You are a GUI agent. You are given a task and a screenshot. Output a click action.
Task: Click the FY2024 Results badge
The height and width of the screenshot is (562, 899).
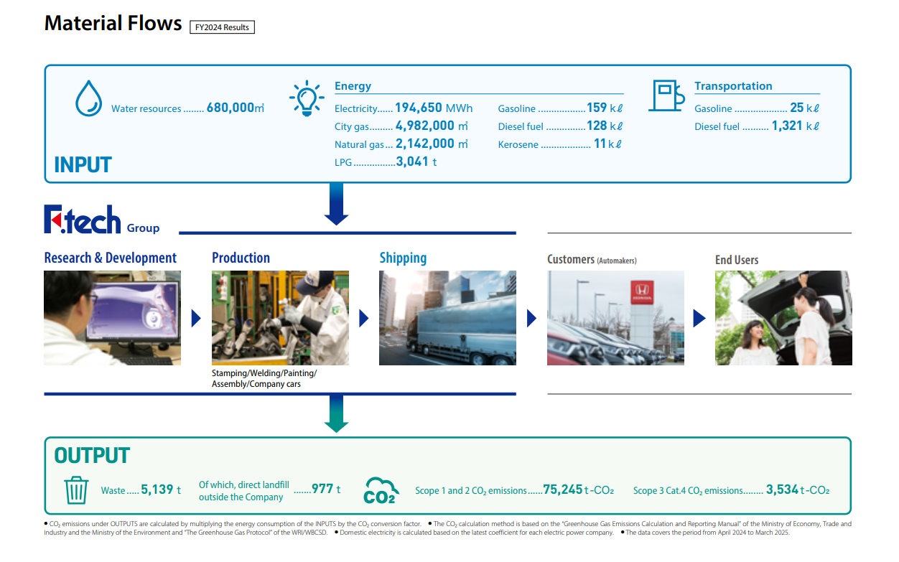[222, 27]
